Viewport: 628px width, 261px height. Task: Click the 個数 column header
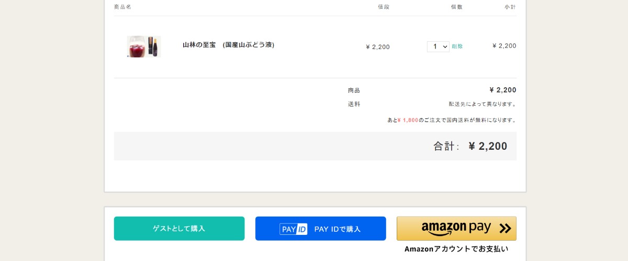[x=457, y=7]
